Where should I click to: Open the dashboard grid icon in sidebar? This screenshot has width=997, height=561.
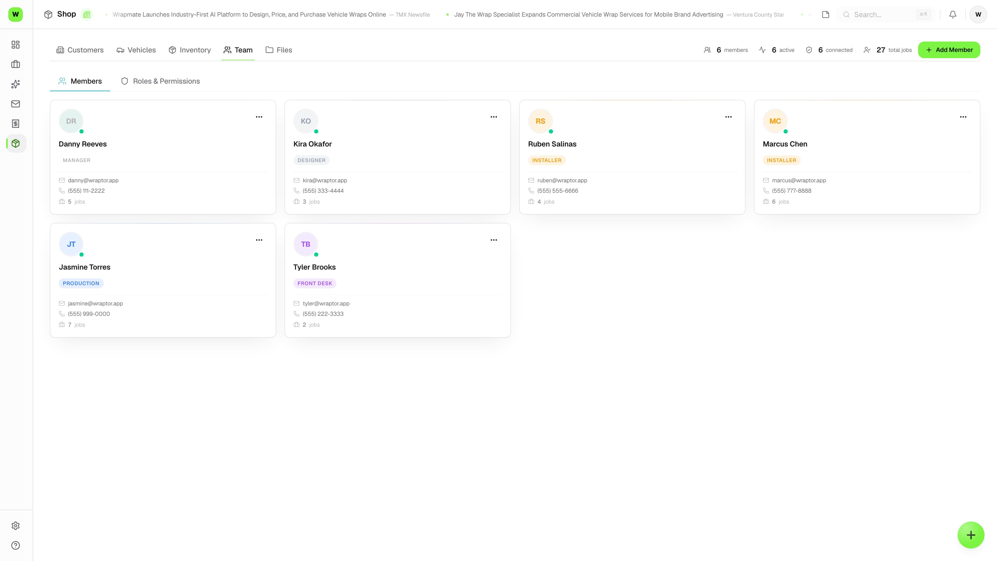tap(16, 44)
